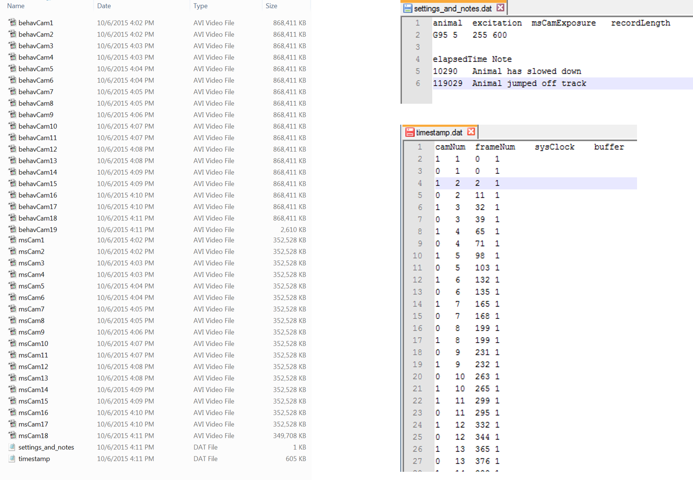Close the timestamp.dat tab
The width and height of the screenshot is (693, 480).
(471, 132)
